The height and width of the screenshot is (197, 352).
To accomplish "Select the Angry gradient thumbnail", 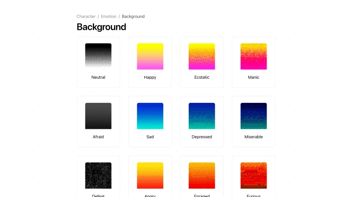I will coord(150,175).
